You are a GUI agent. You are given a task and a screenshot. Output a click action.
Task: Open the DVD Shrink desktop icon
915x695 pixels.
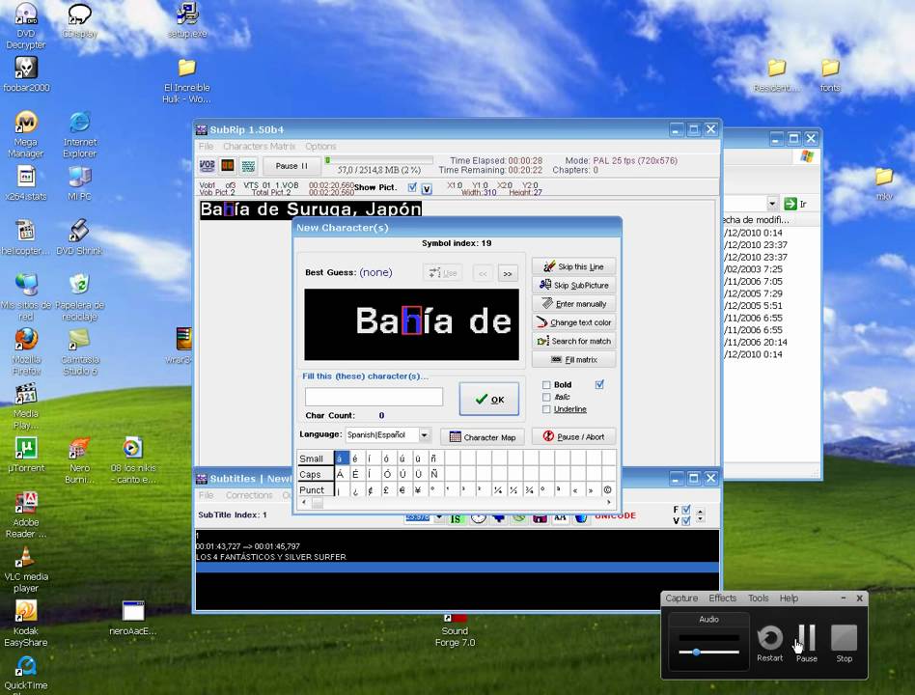click(x=79, y=237)
